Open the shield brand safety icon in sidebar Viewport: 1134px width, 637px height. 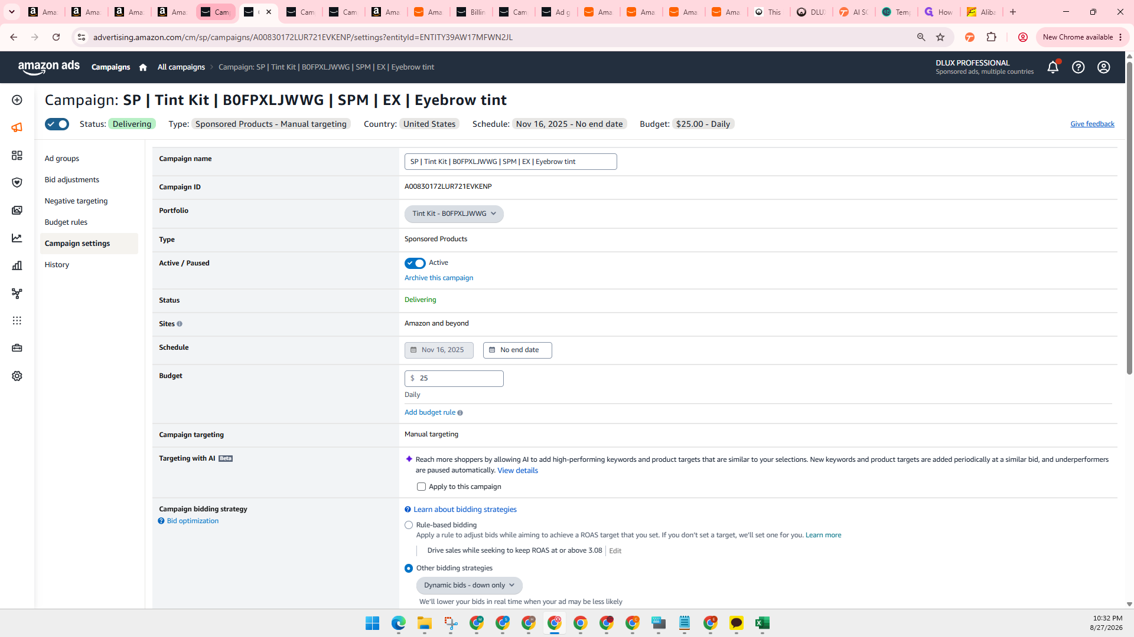coord(17,182)
